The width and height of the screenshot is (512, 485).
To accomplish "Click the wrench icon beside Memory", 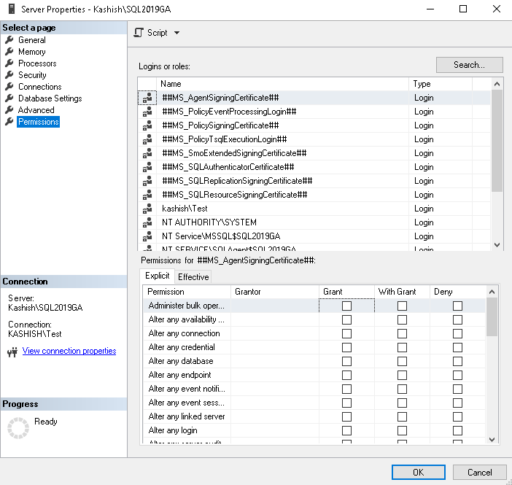I will (9, 52).
